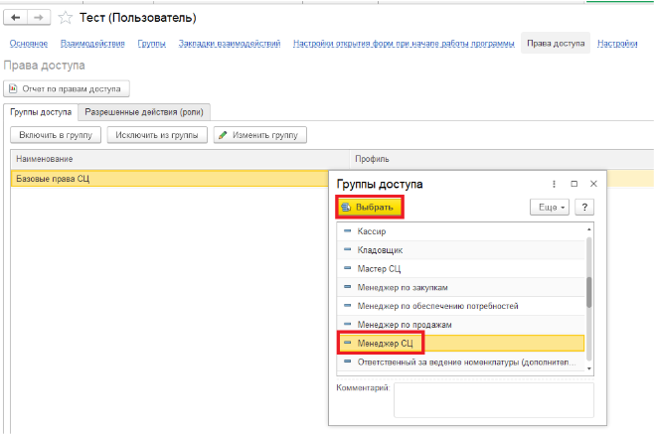Open the Настройки tab

618,43
